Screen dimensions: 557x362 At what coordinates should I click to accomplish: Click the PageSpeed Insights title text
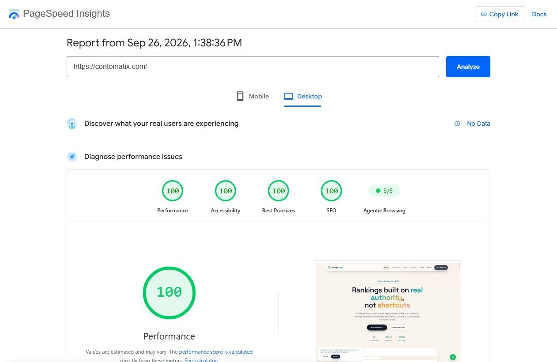pos(66,14)
